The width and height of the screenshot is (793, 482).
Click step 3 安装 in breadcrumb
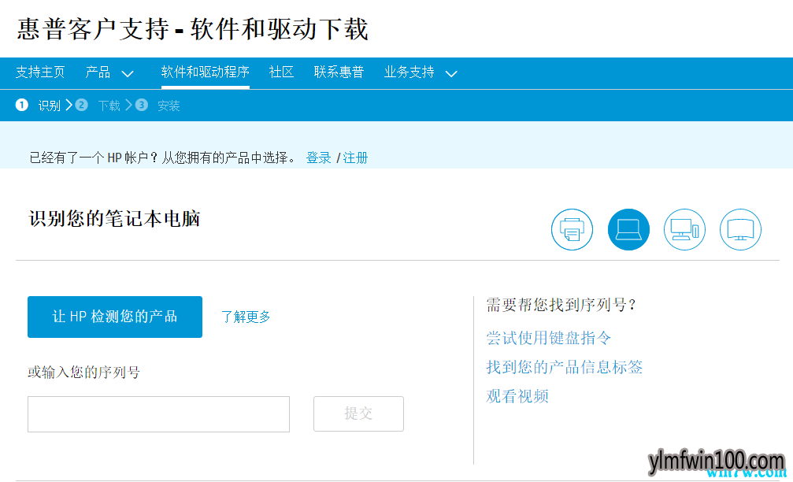(157, 106)
